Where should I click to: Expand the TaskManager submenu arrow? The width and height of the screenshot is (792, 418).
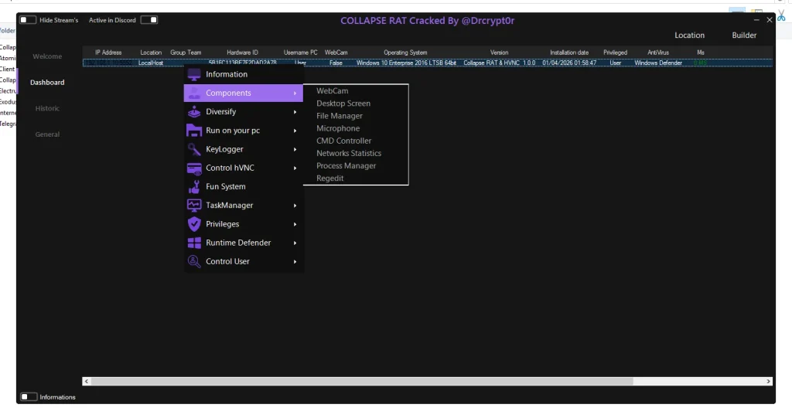pyautogui.click(x=295, y=206)
